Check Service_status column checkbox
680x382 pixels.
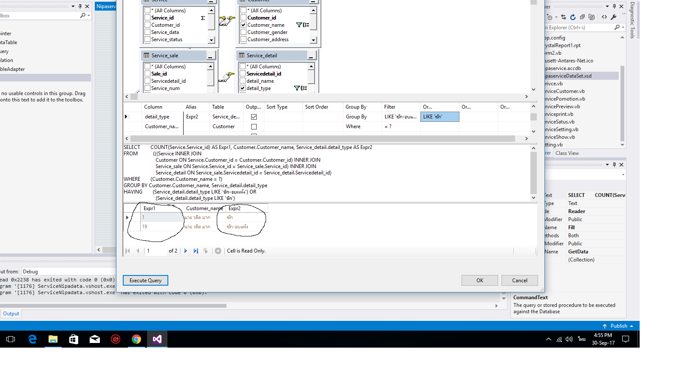(x=147, y=39)
